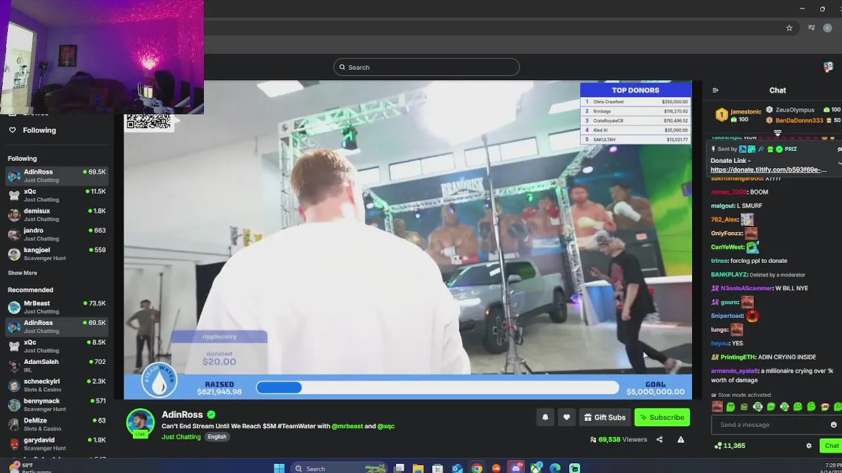Screen dimensions: 842x473
Task: Turn on stream notifications with the bell icon
Action: coord(545,417)
